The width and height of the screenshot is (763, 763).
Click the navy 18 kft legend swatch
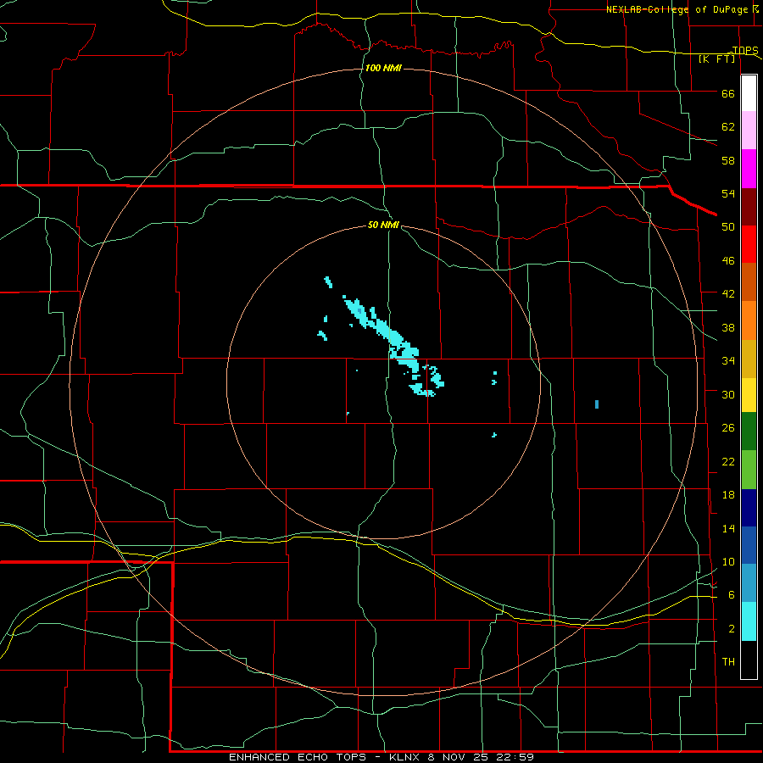click(x=749, y=508)
